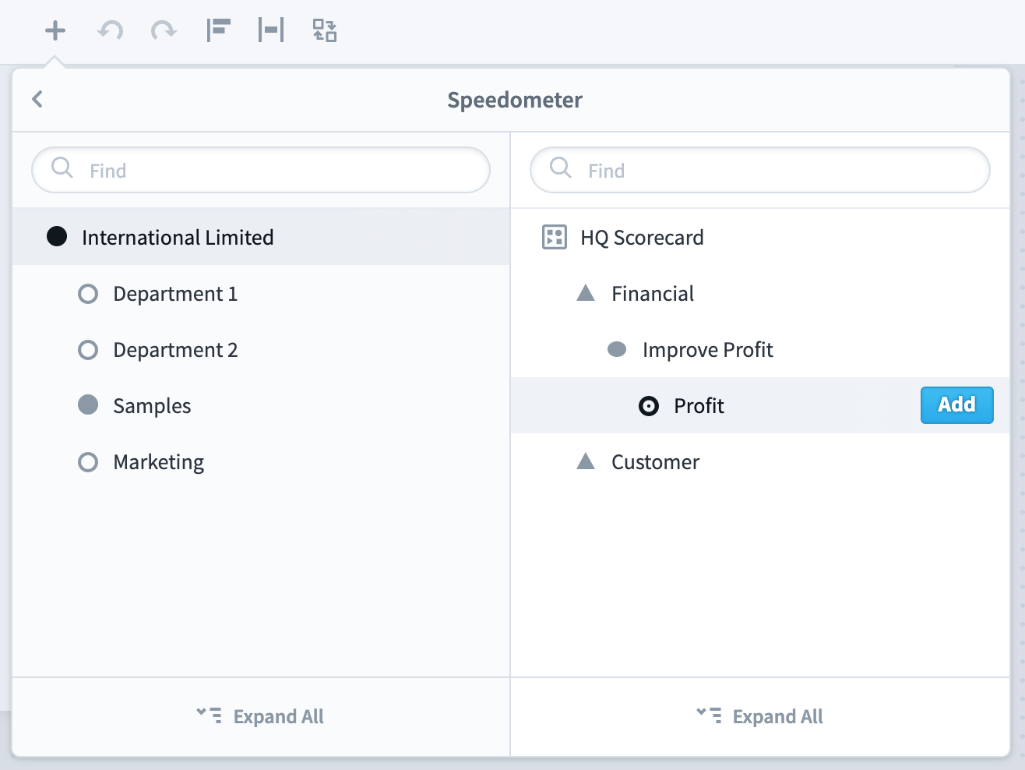Image resolution: width=1025 pixels, height=770 pixels.
Task: Click the expand icon in left footer
Action: point(209,715)
